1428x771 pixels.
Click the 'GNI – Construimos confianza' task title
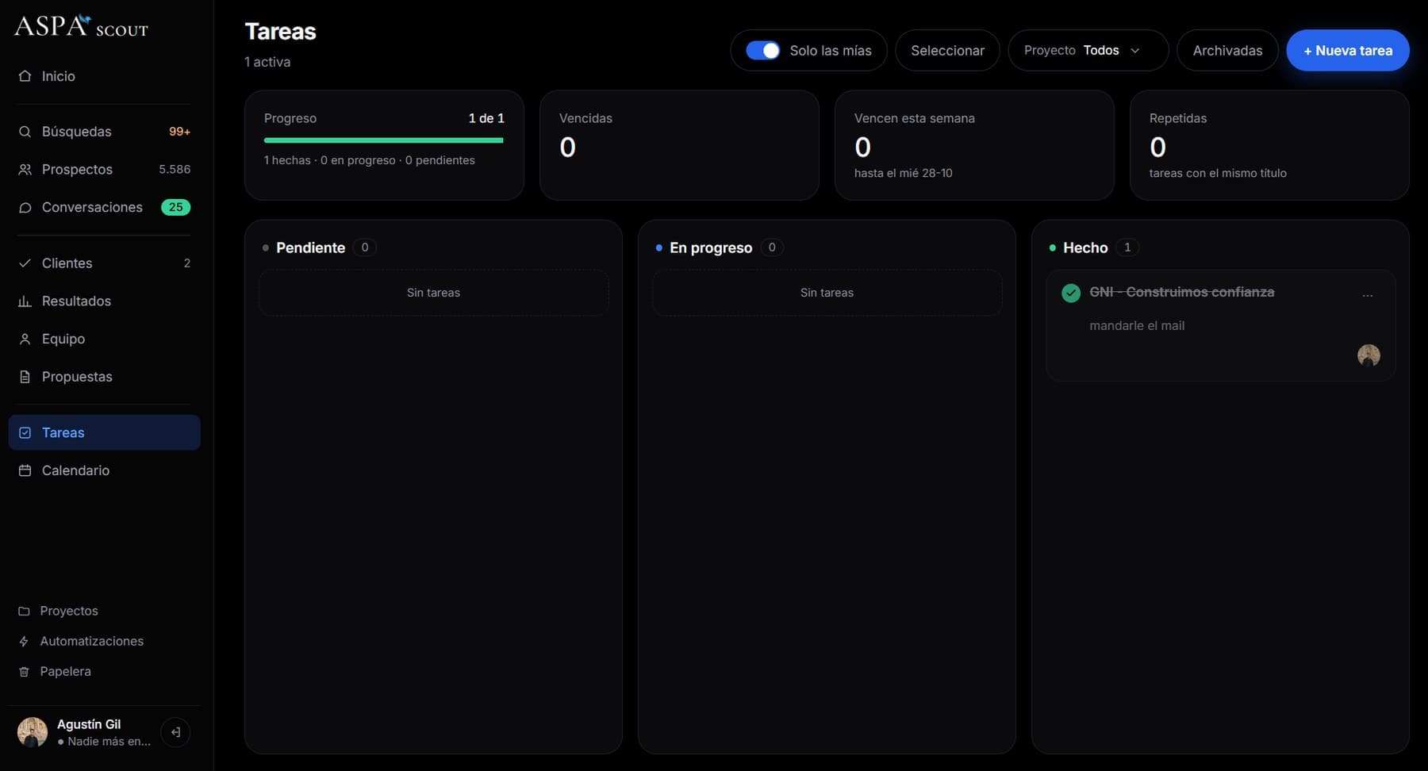pos(1182,293)
